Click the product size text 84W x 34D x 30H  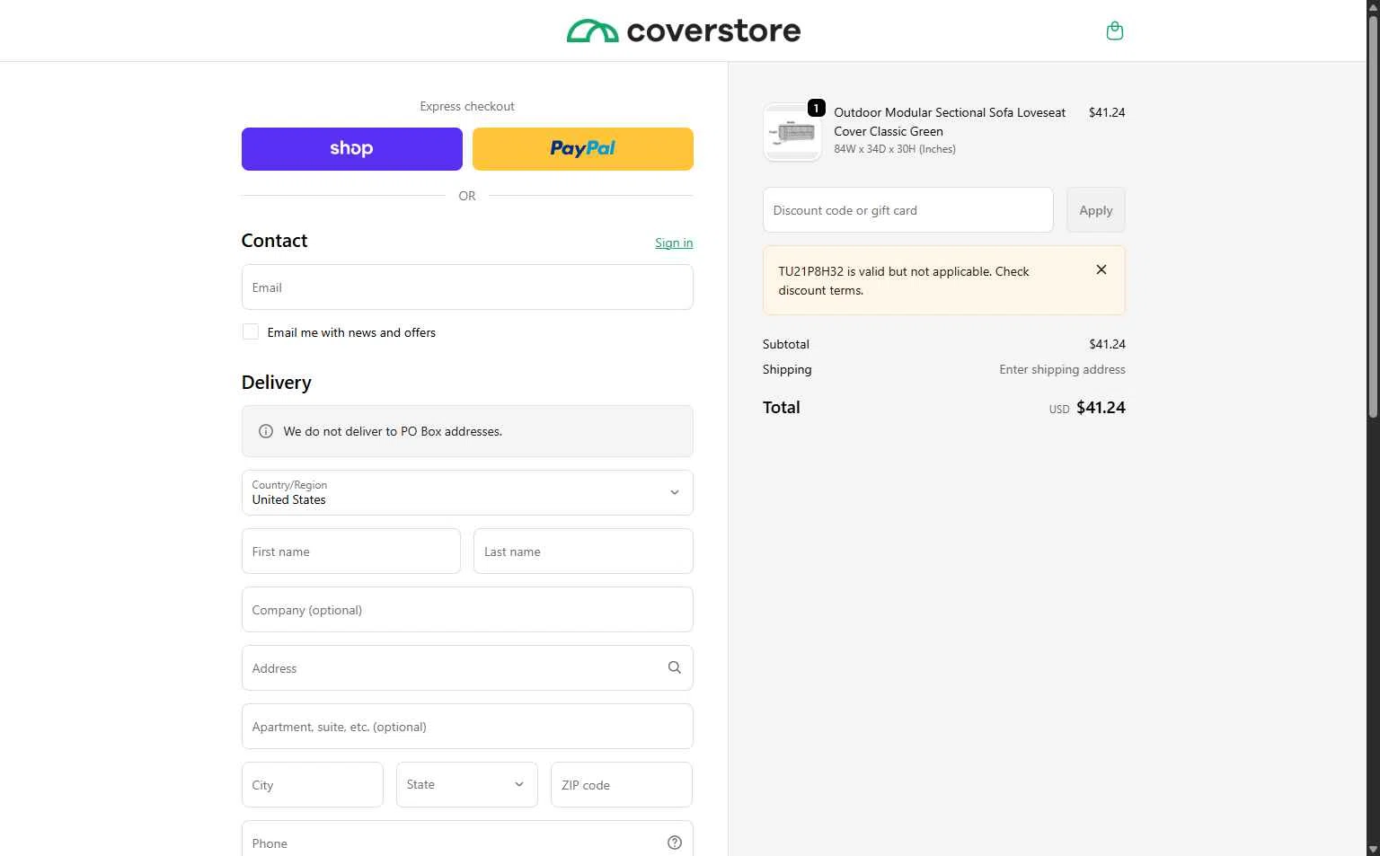[895, 149]
